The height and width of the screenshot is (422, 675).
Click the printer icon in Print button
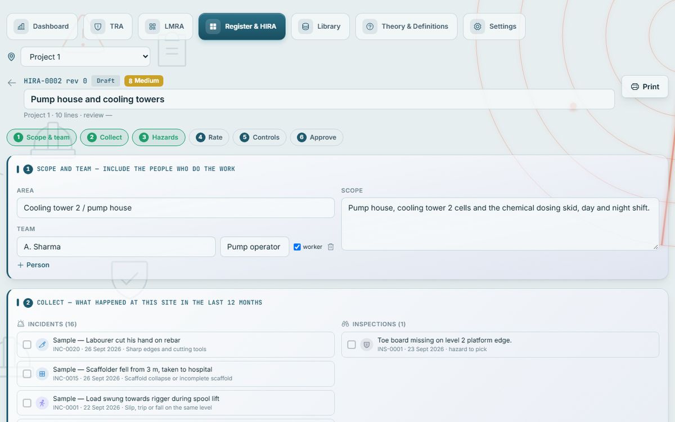pos(635,87)
